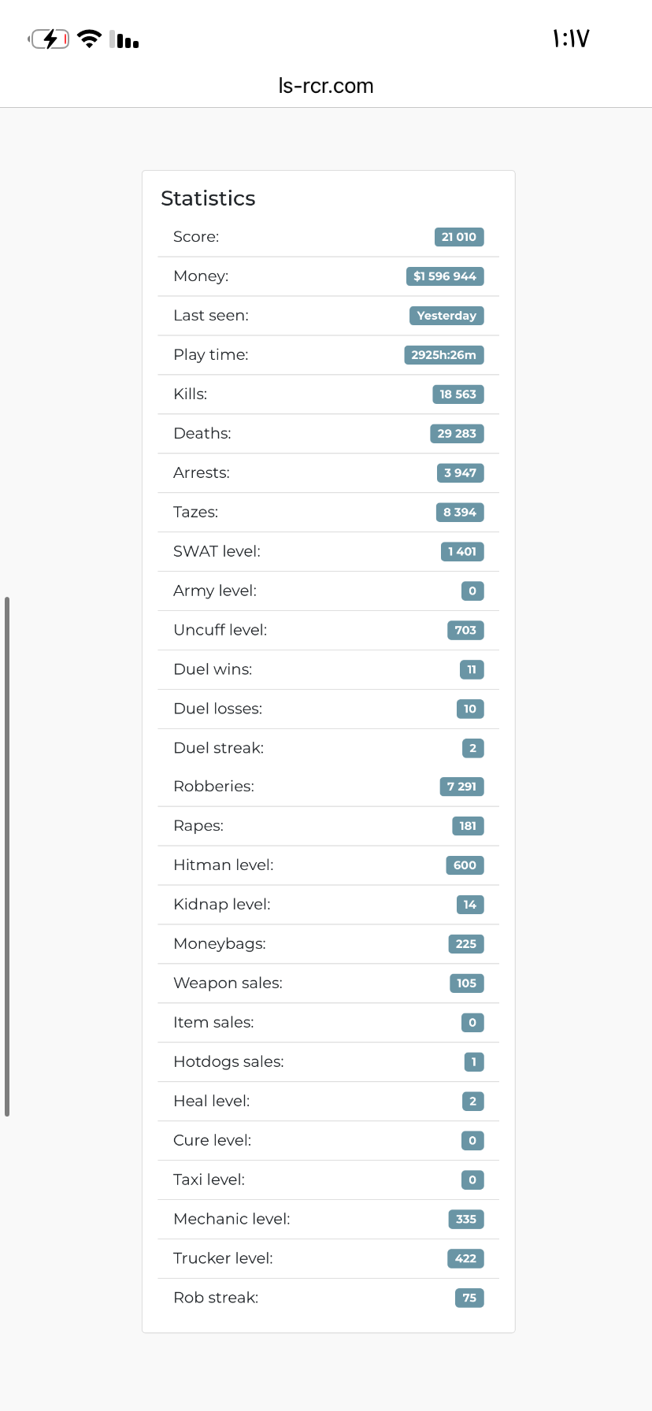
Task: Click the Play time 2925h:26m badge
Action: click(444, 355)
